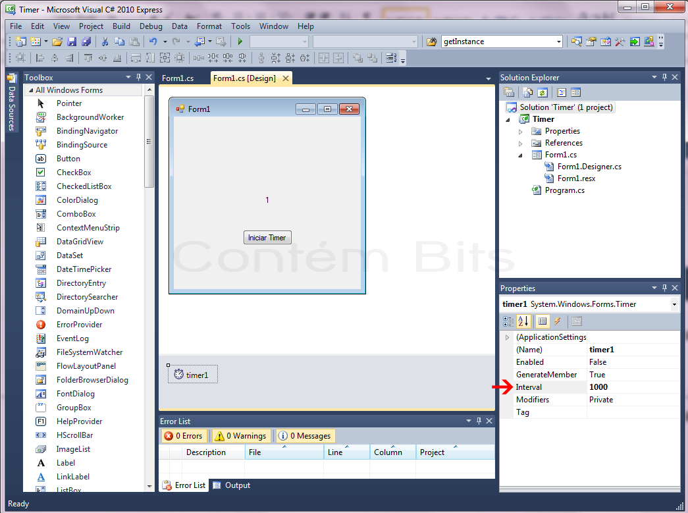Toggle the 0 Warnings filter
The image size is (688, 513).
tap(242, 436)
